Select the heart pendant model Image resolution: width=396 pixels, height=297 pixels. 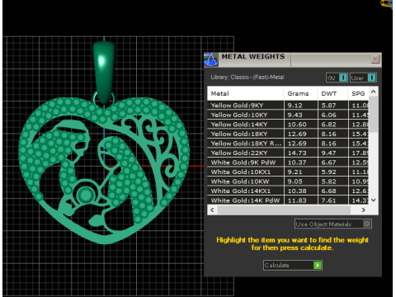click(x=104, y=171)
